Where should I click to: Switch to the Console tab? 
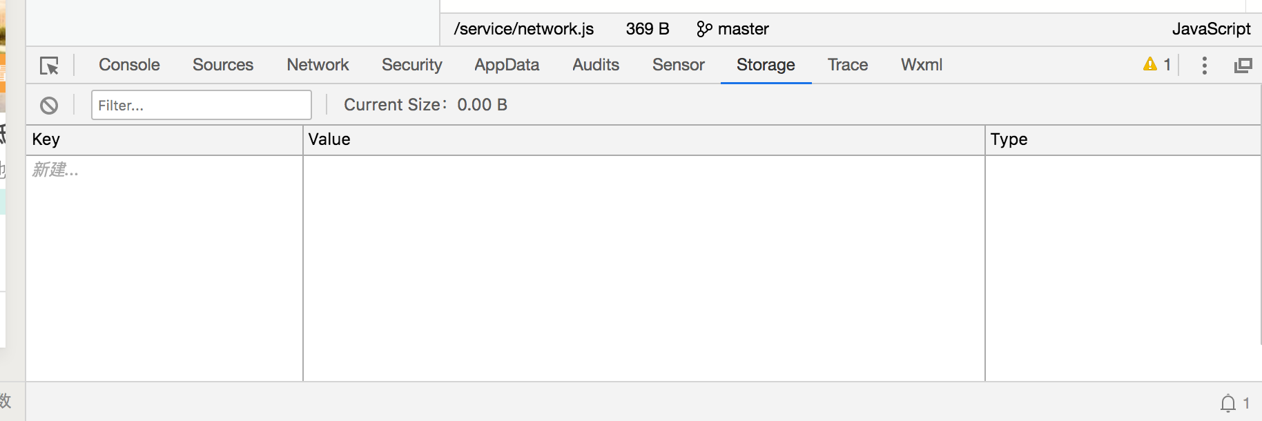[129, 65]
